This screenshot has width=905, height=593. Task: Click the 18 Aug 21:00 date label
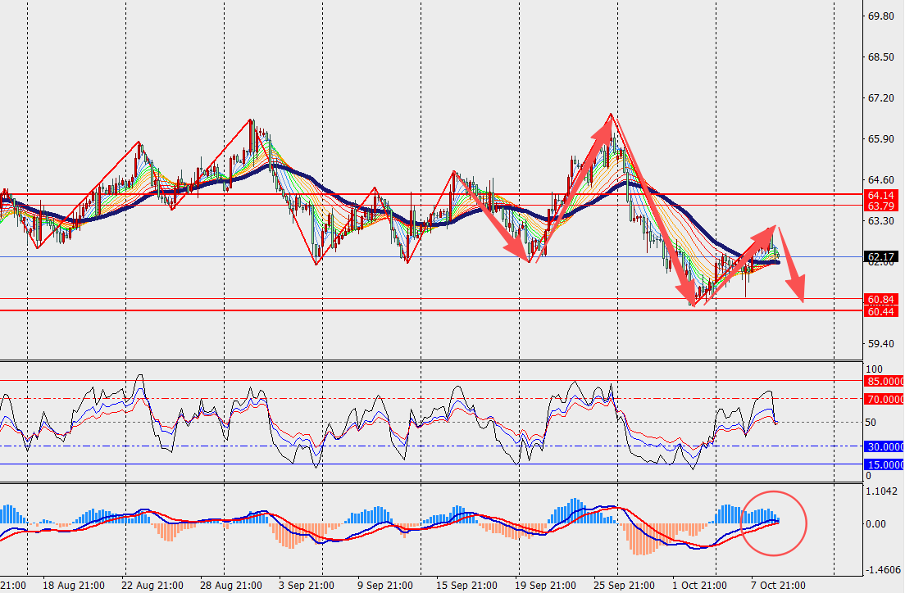point(73,586)
